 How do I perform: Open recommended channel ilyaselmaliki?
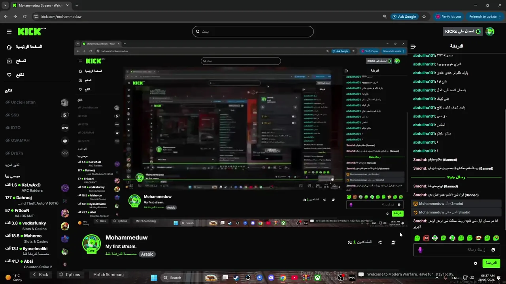[x=36, y=251]
